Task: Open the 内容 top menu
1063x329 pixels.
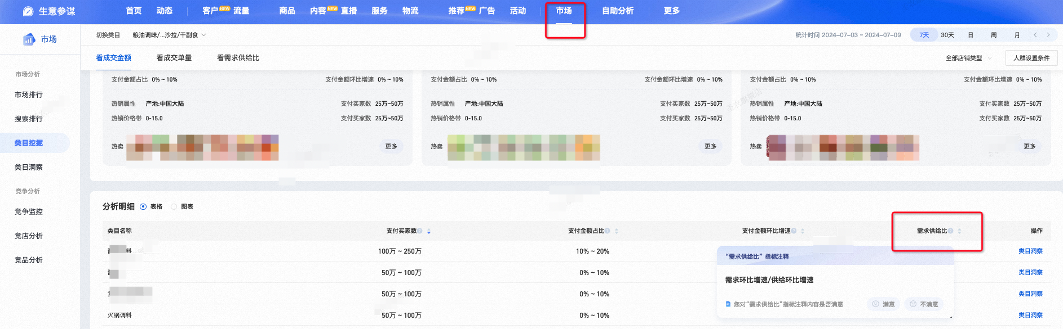Action: pos(318,11)
